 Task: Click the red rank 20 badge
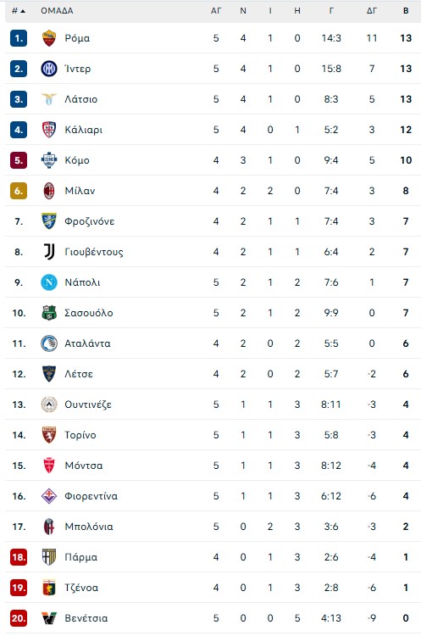pos(19,618)
